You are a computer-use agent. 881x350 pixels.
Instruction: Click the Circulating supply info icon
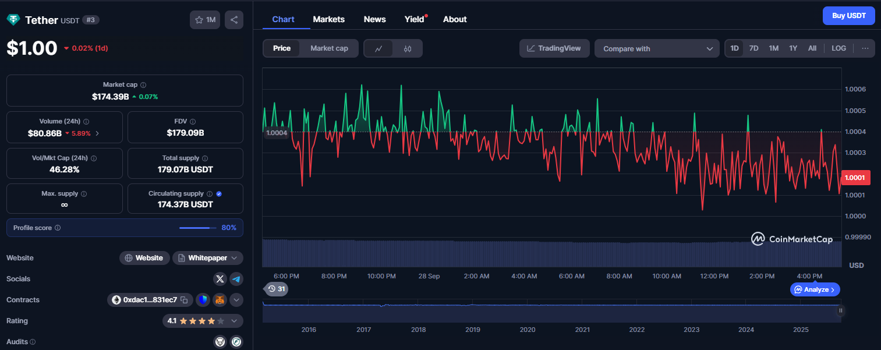pyautogui.click(x=210, y=194)
